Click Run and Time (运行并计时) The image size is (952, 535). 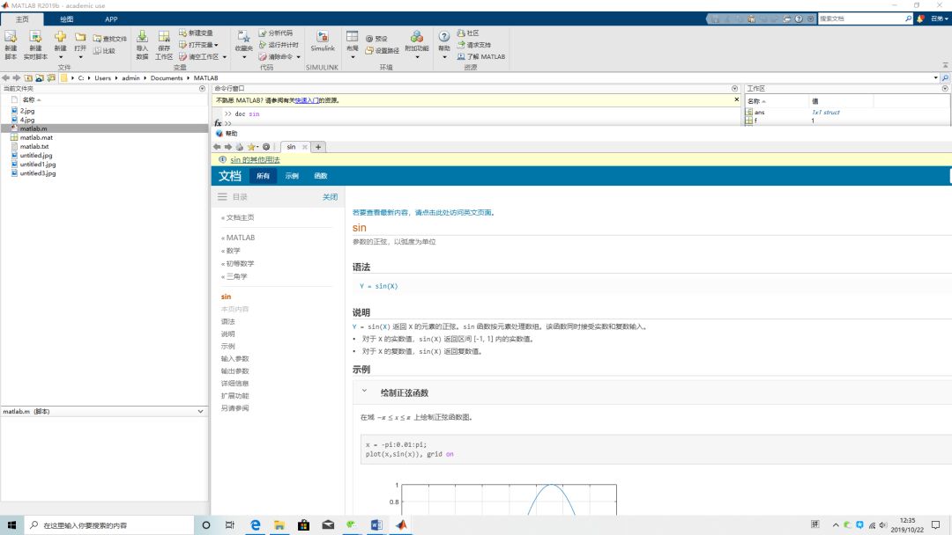pos(279,45)
